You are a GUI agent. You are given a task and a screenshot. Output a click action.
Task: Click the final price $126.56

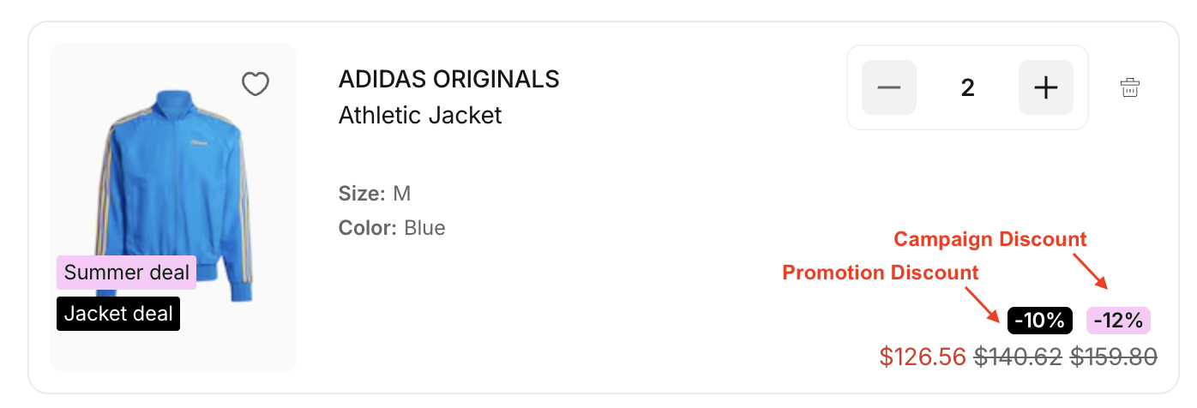click(x=923, y=356)
